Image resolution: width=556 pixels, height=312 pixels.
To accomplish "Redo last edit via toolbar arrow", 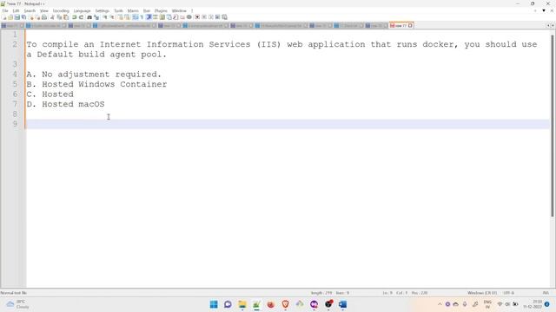I will [81, 17].
